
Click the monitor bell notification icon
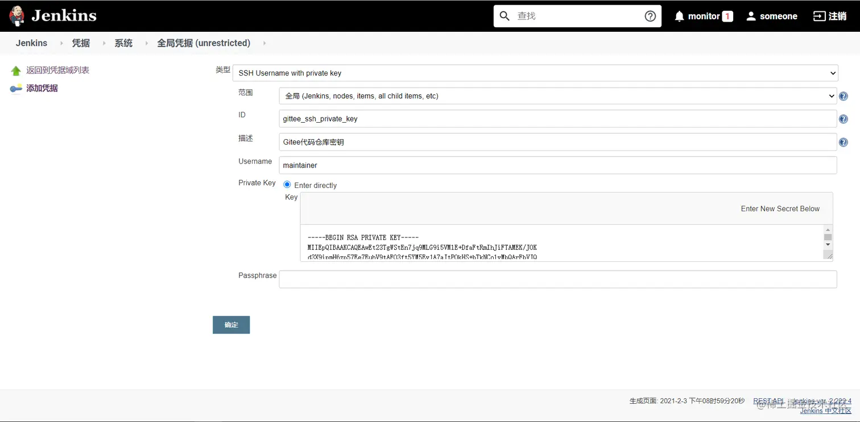[x=679, y=16]
